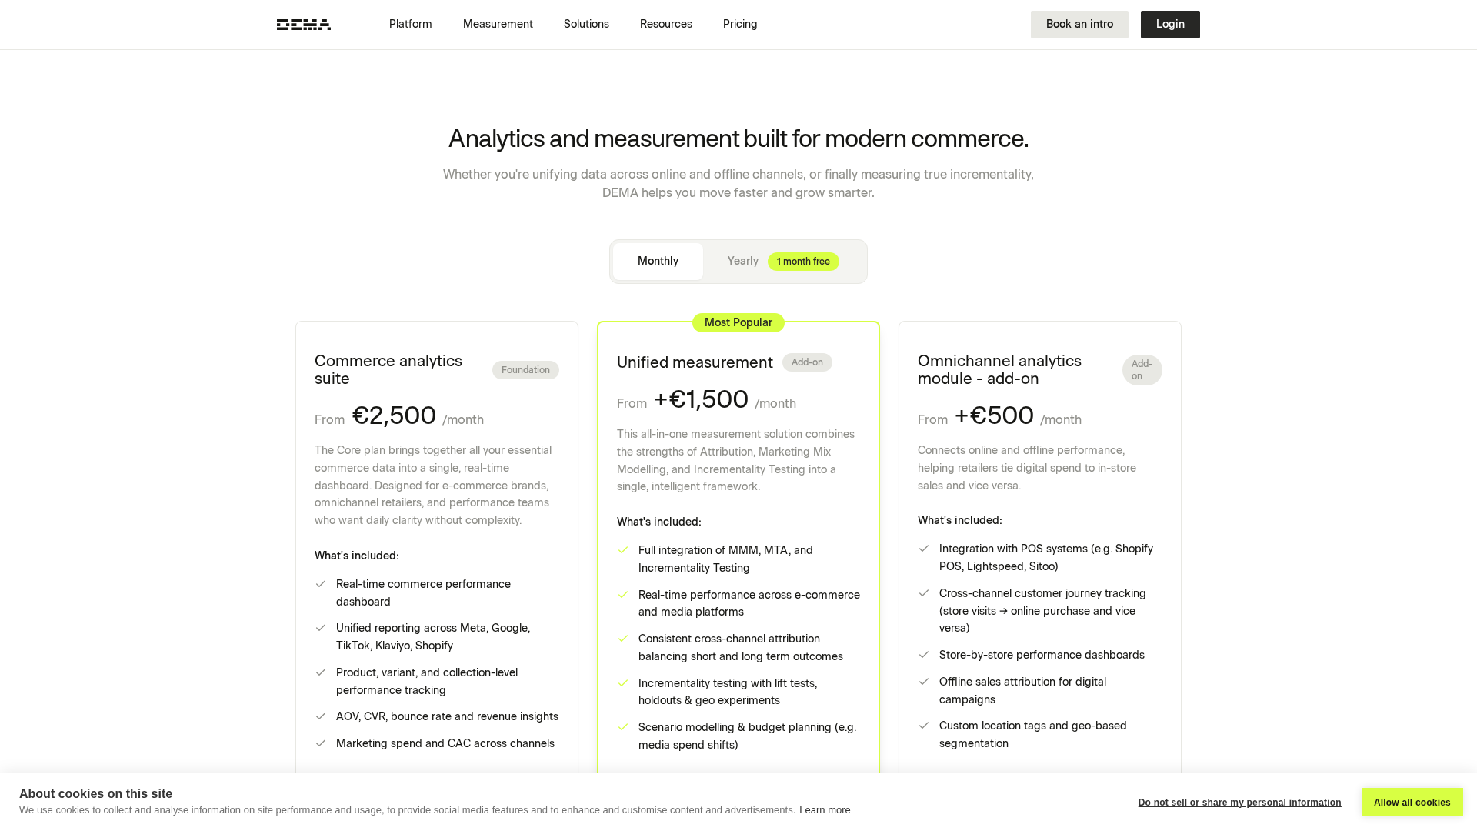The width and height of the screenshot is (1477, 831).
Task: Click checkmark next to Store-by-store performance dashboards
Action: pos(924,655)
